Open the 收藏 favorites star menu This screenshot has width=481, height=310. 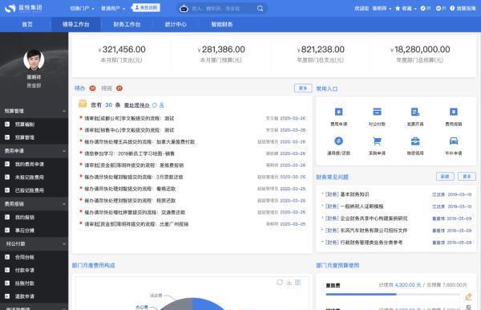(x=406, y=8)
